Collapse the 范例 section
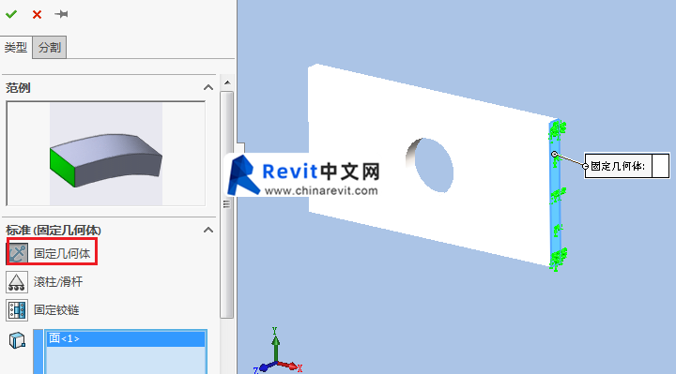The height and width of the screenshot is (374, 676). pyautogui.click(x=208, y=88)
